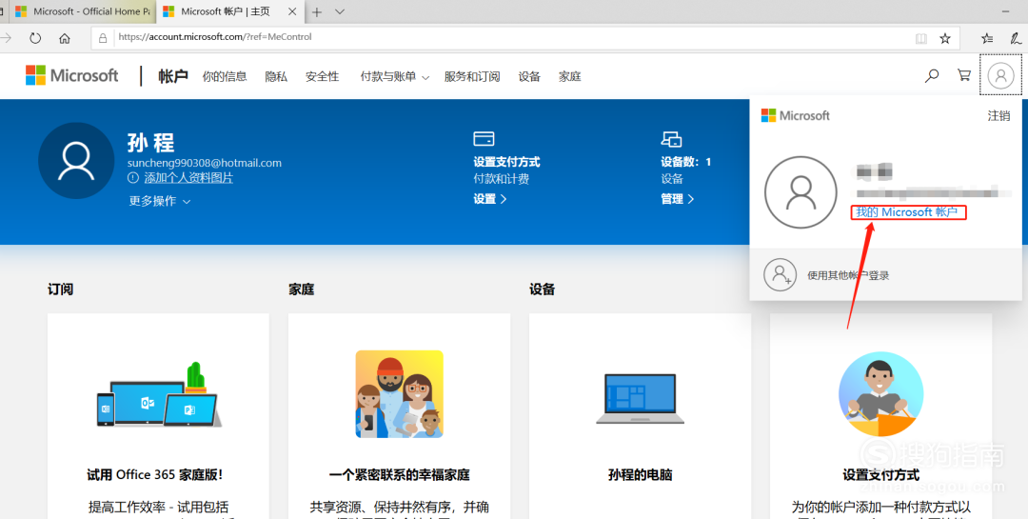Open 我的 Microsoft 帐户 link

907,212
